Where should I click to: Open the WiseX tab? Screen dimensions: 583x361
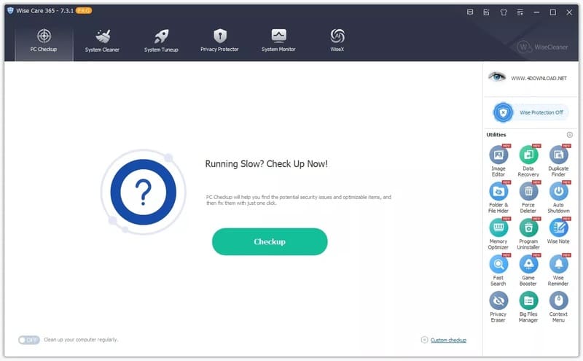(337, 41)
